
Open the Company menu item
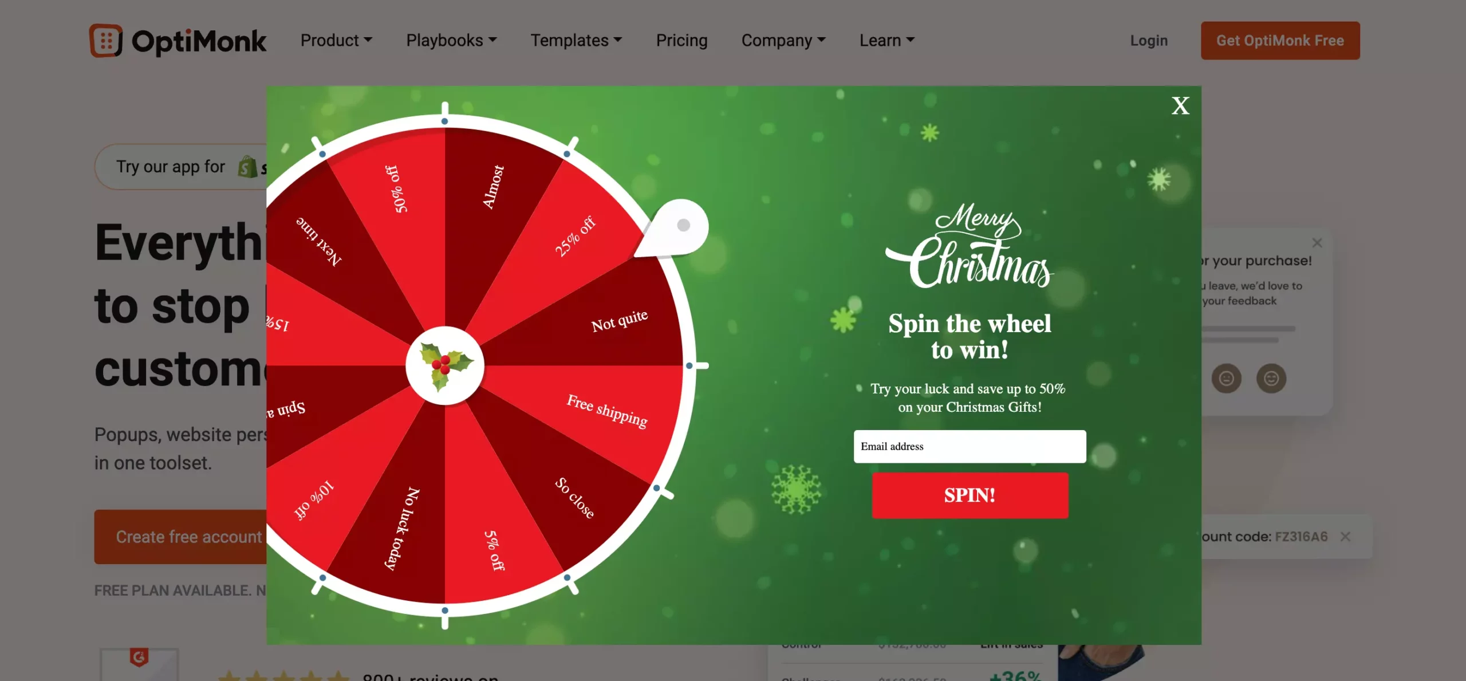click(783, 40)
